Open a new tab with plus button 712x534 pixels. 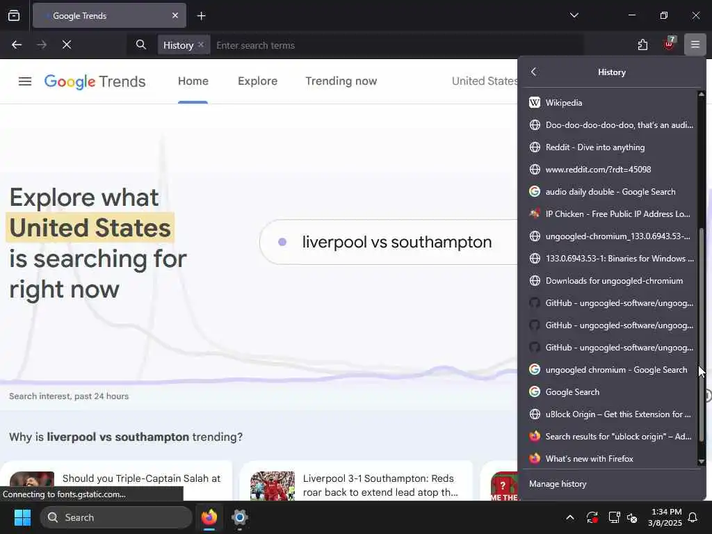(201, 16)
